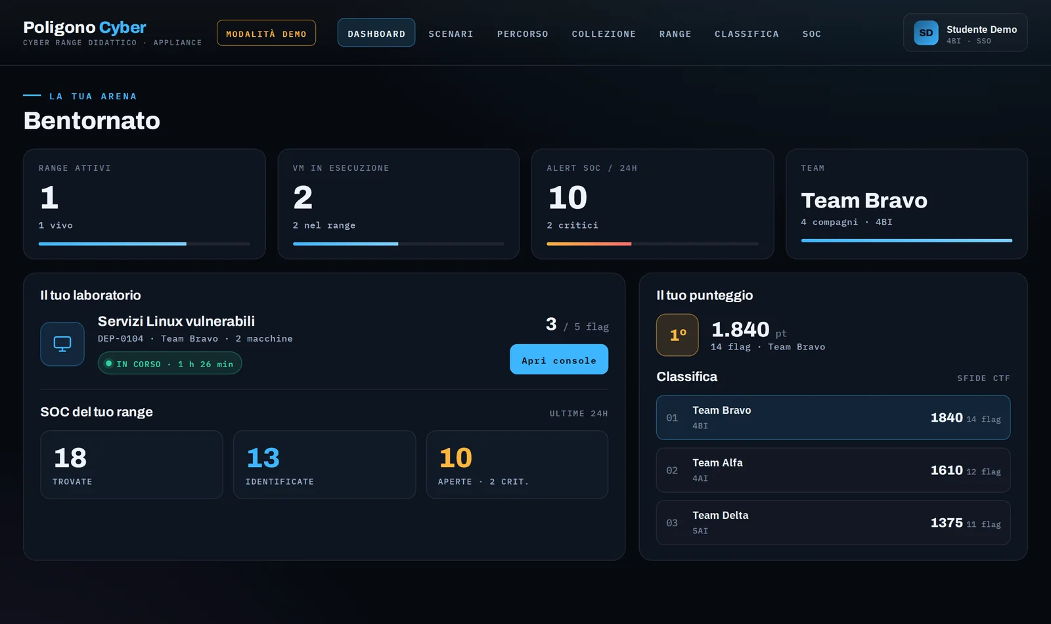
Task: Click the Il tuo laboratorio heading
Action: click(x=91, y=296)
